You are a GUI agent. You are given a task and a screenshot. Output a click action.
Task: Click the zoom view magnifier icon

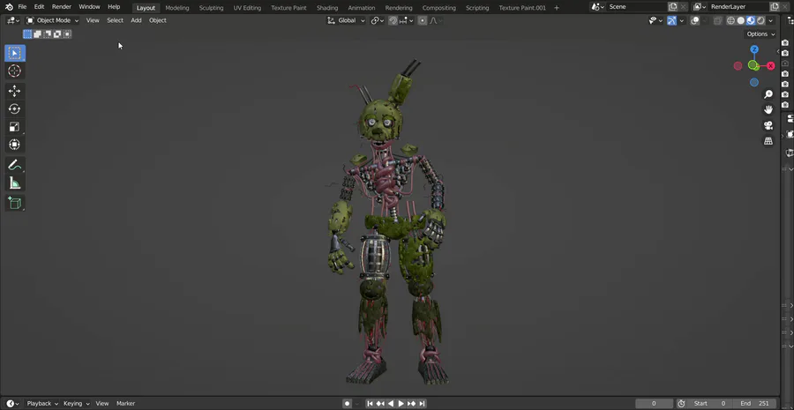coord(768,94)
